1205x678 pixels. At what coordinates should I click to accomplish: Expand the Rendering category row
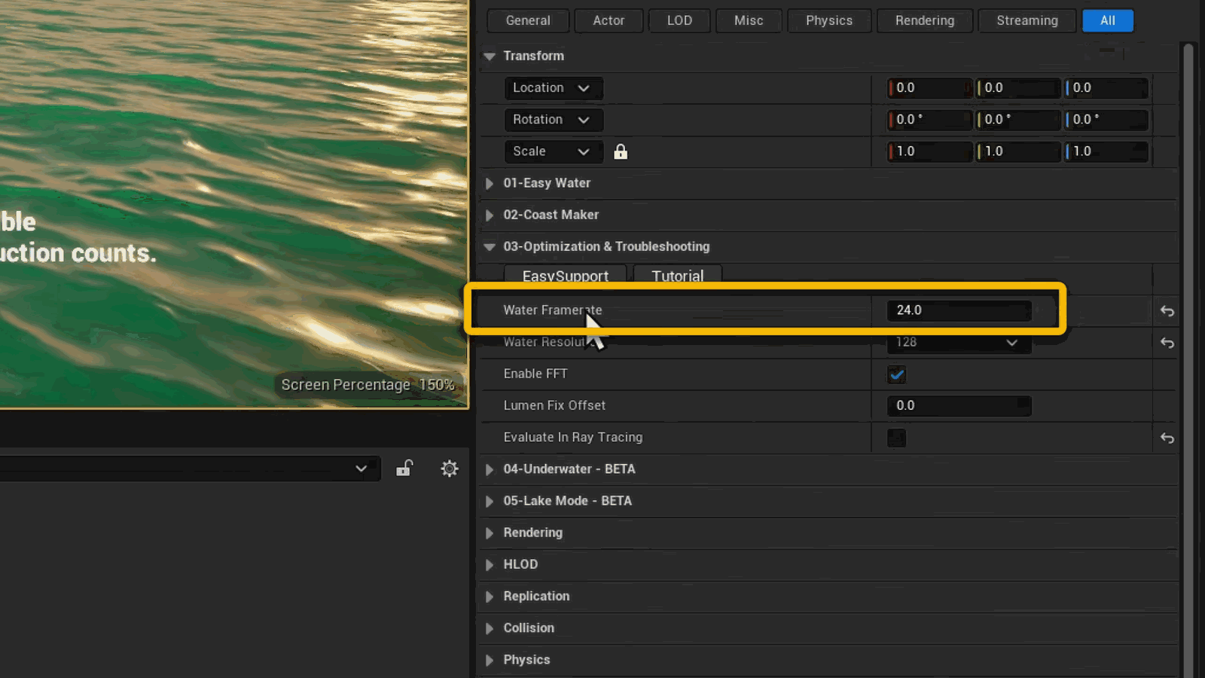[490, 533]
